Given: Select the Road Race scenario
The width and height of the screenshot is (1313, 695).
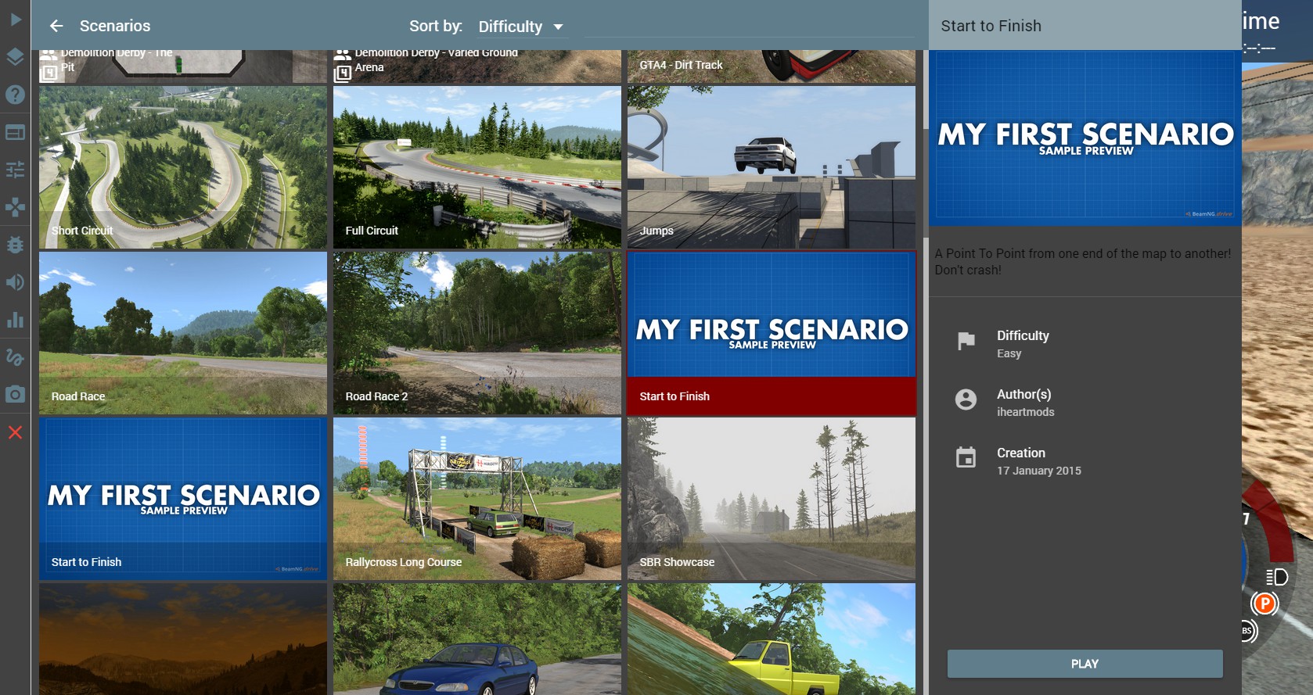Looking at the screenshot, I should click(183, 333).
